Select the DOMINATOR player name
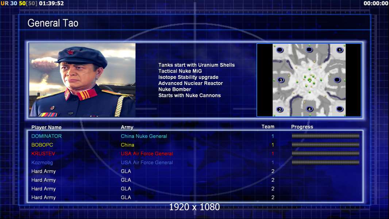The height and width of the screenshot is (219, 389). [46, 136]
